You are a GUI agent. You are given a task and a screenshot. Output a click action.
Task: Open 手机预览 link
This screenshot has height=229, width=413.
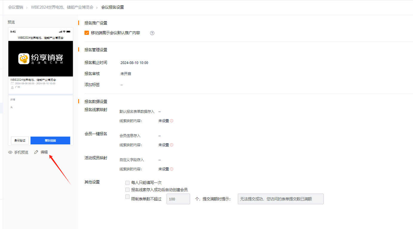coord(21,152)
